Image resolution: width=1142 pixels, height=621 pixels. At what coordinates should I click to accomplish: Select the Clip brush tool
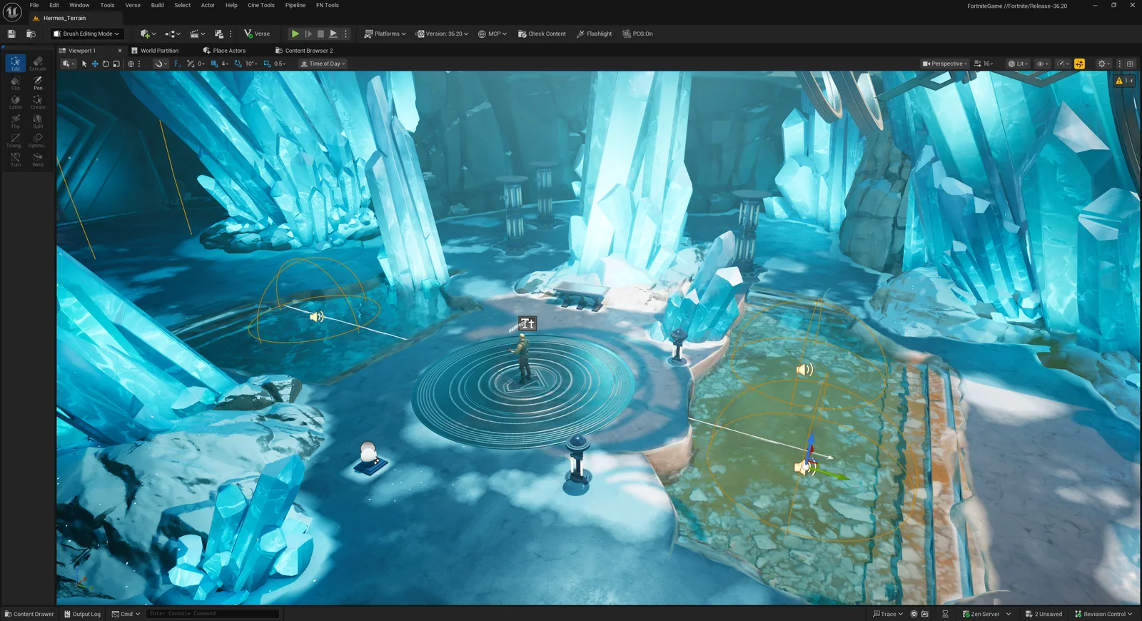point(16,83)
